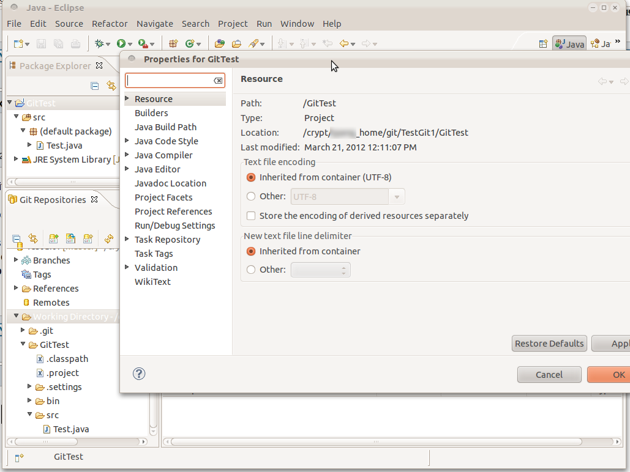Click bottom panel horizontal scrollbar

(x=376, y=441)
